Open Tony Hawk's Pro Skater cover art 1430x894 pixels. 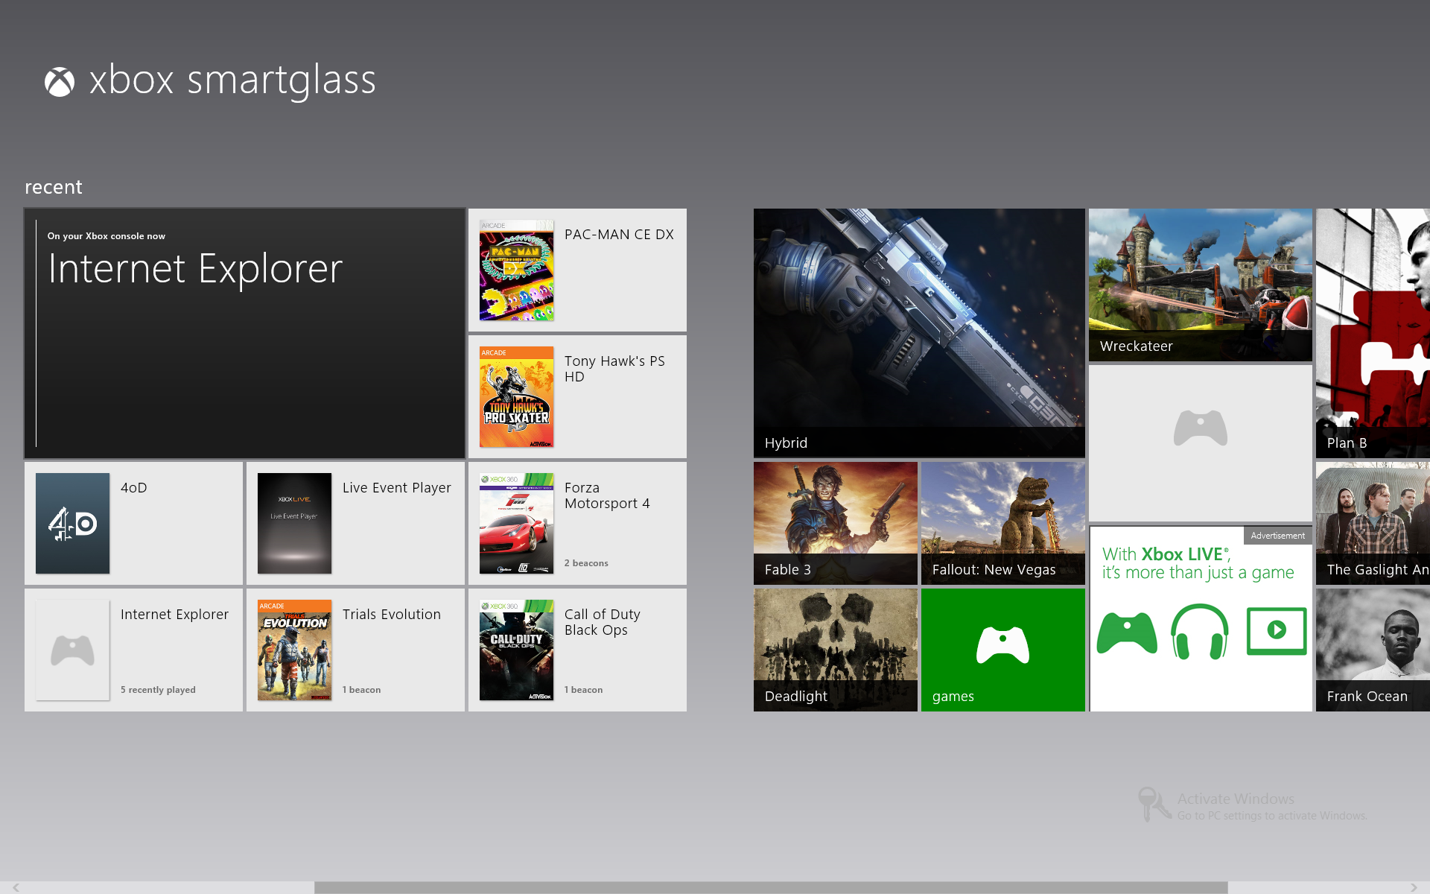pos(516,397)
